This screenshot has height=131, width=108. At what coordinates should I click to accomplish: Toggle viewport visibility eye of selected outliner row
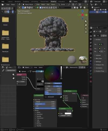pyautogui.click(x=103, y=12)
